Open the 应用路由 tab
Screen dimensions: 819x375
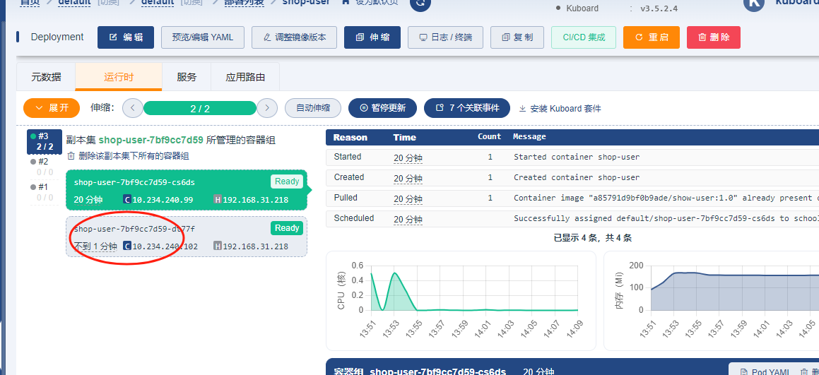point(245,77)
